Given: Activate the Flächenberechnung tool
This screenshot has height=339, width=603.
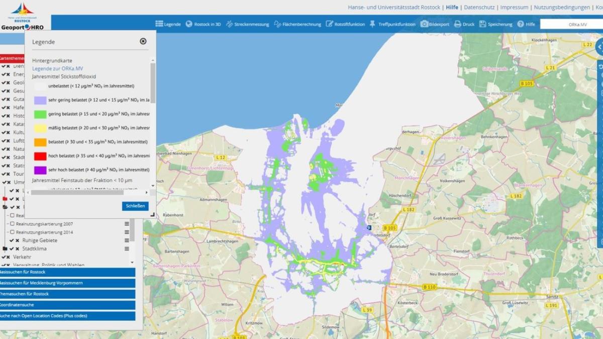Looking at the screenshot, I should click(x=298, y=23).
